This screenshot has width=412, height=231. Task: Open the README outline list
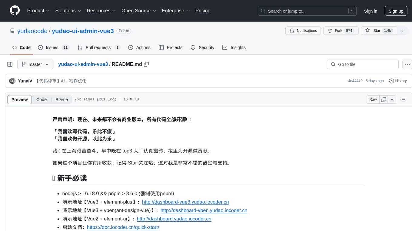[403, 99]
